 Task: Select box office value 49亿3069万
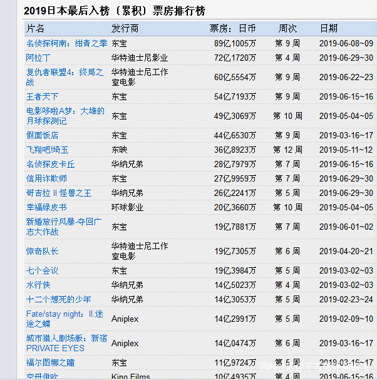pyautogui.click(x=235, y=116)
